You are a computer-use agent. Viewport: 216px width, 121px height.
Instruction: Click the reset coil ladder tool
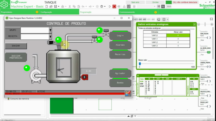tap(144, 19)
